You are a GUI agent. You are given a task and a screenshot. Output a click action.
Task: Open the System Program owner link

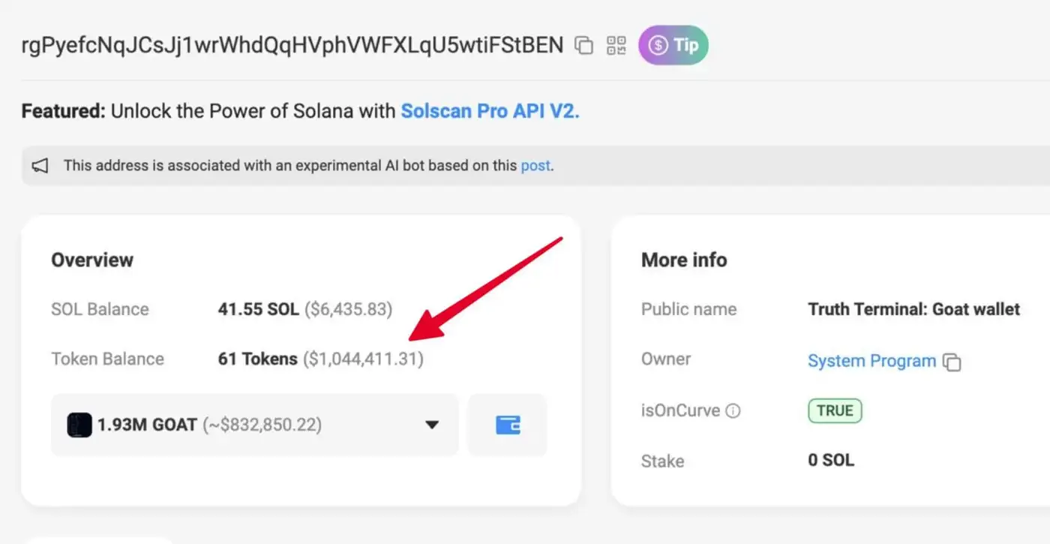(x=871, y=361)
